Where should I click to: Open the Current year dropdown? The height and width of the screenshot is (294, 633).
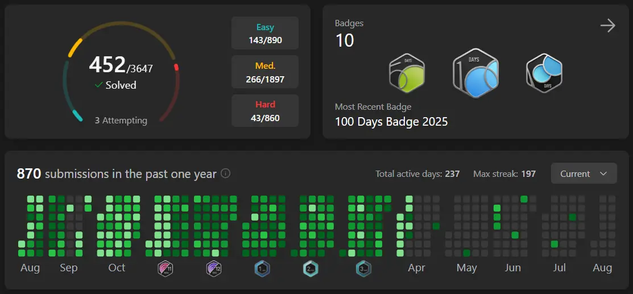point(584,173)
